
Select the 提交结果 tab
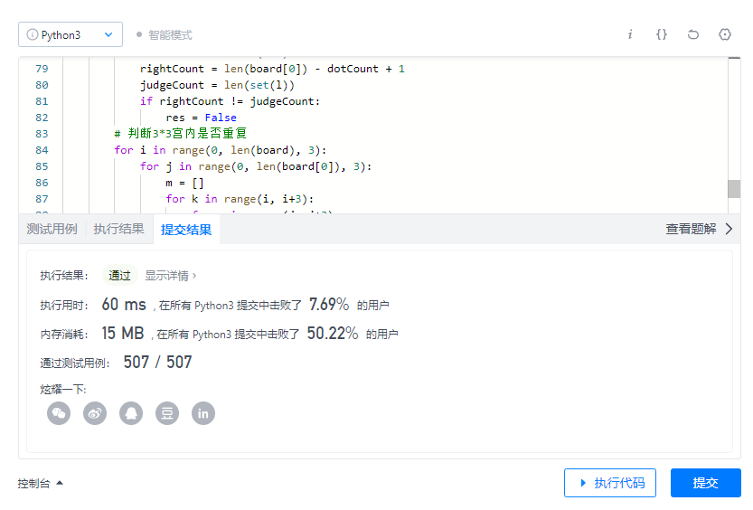coord(186,230)
